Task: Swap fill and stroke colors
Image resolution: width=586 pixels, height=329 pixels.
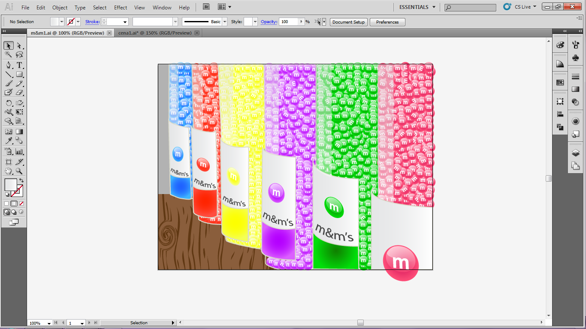Action: pos(21,180)
